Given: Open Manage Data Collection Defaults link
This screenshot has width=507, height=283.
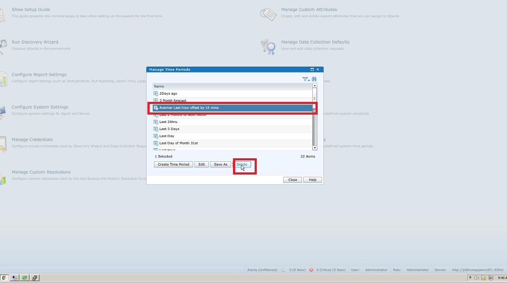Looking at the screenshot, I should pos(315,42).
